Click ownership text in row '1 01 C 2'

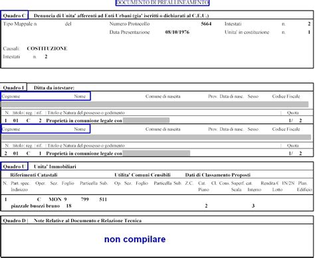[x=84, y=121]
